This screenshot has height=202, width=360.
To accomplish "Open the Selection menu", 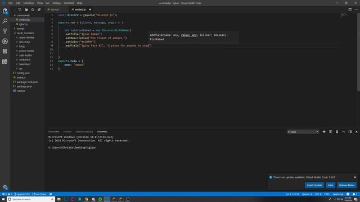I will [29, 3].
